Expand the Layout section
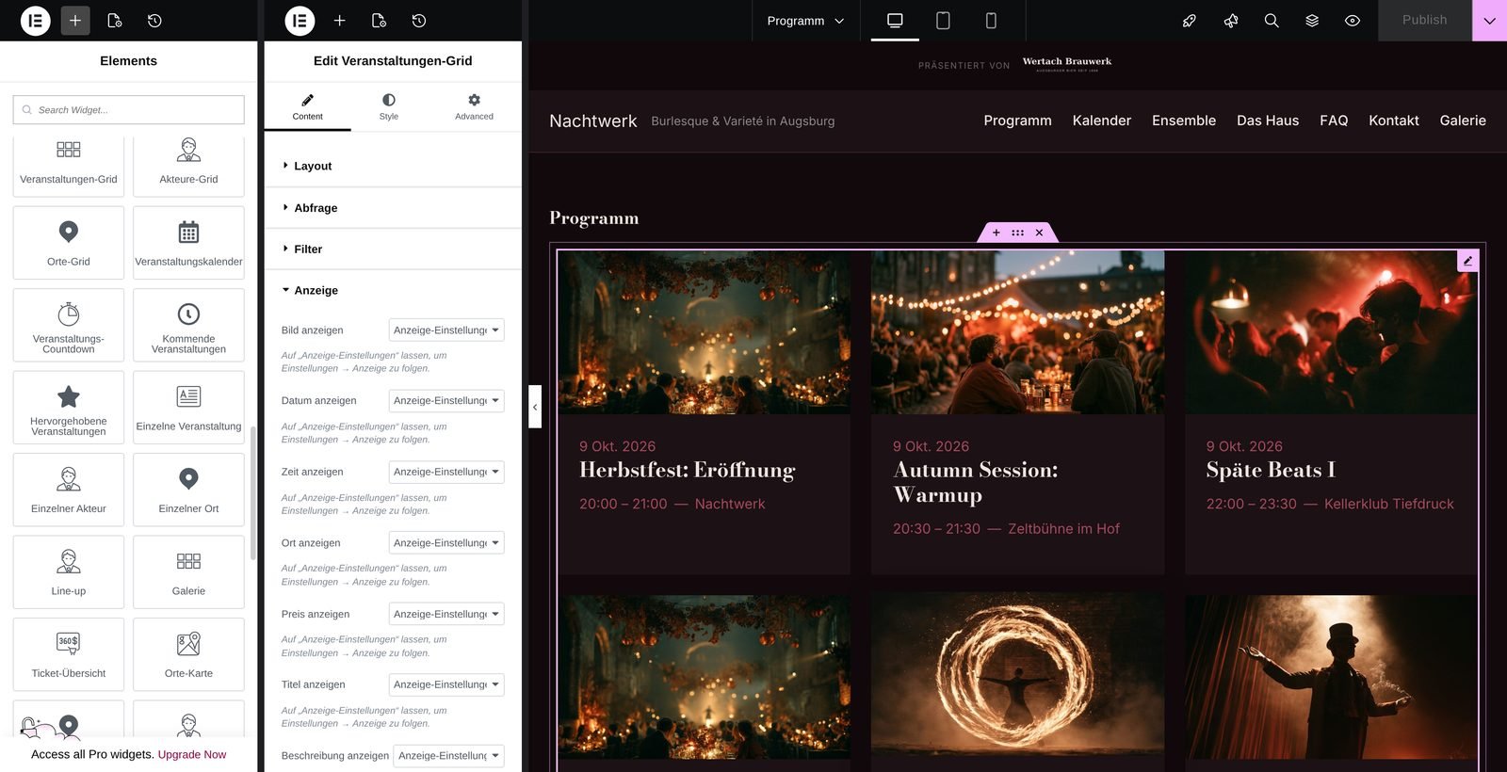Viewport: 1507px width, 772px height. coord(393,166)
